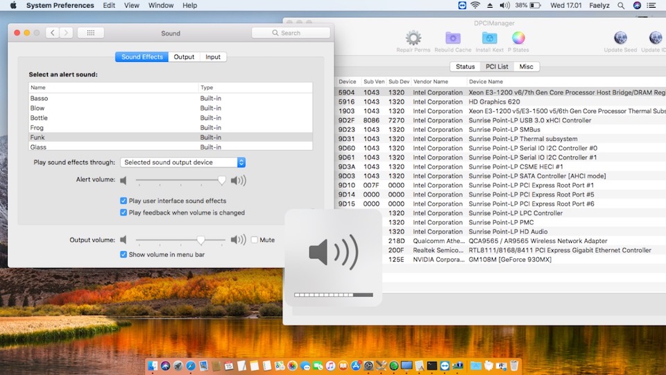Screen dimensions: 666x375
Task: Open the Window menu
Action: pyautogui.click(x=161, y=6)
